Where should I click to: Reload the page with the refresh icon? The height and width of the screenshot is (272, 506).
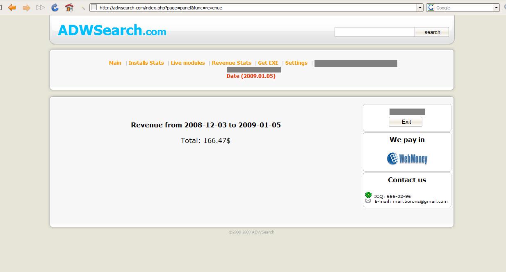[55, 7]
